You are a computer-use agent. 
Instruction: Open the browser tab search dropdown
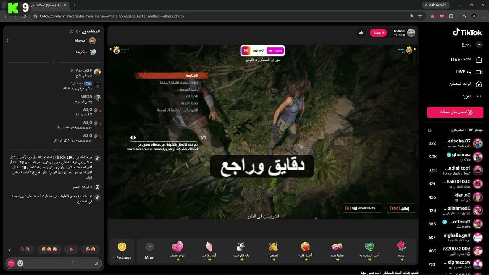tap(5, 5)
